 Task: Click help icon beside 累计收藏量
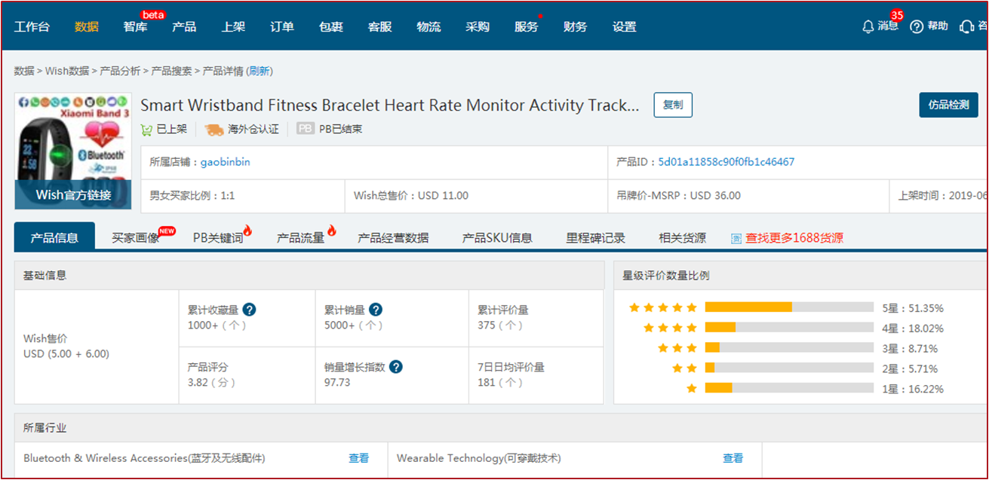(249, 310)
